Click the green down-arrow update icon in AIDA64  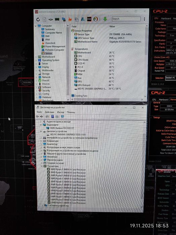[x=105, y=19]
